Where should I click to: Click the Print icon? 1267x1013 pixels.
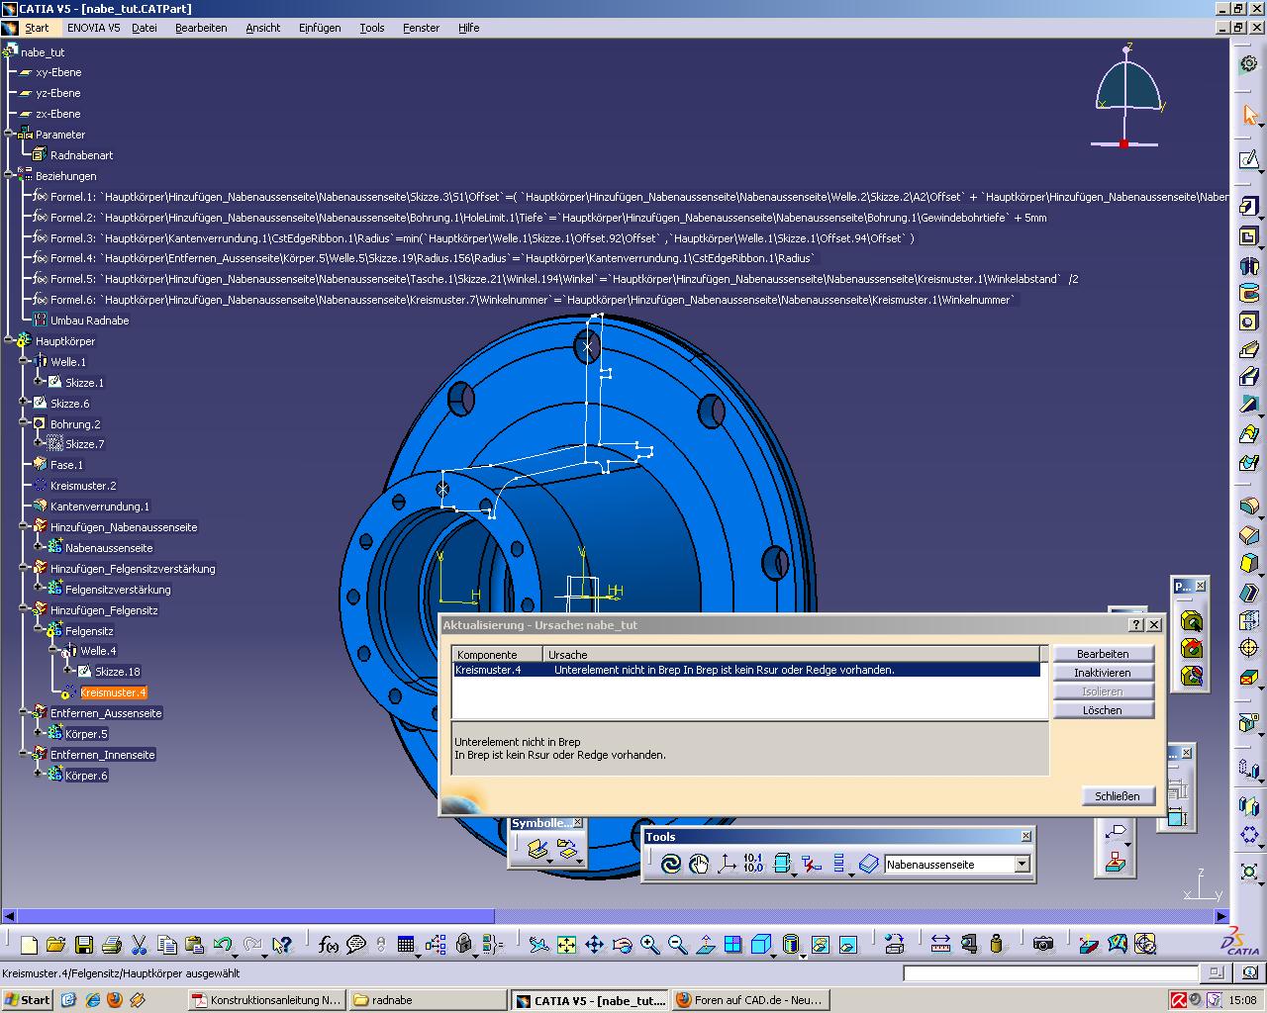112,945
